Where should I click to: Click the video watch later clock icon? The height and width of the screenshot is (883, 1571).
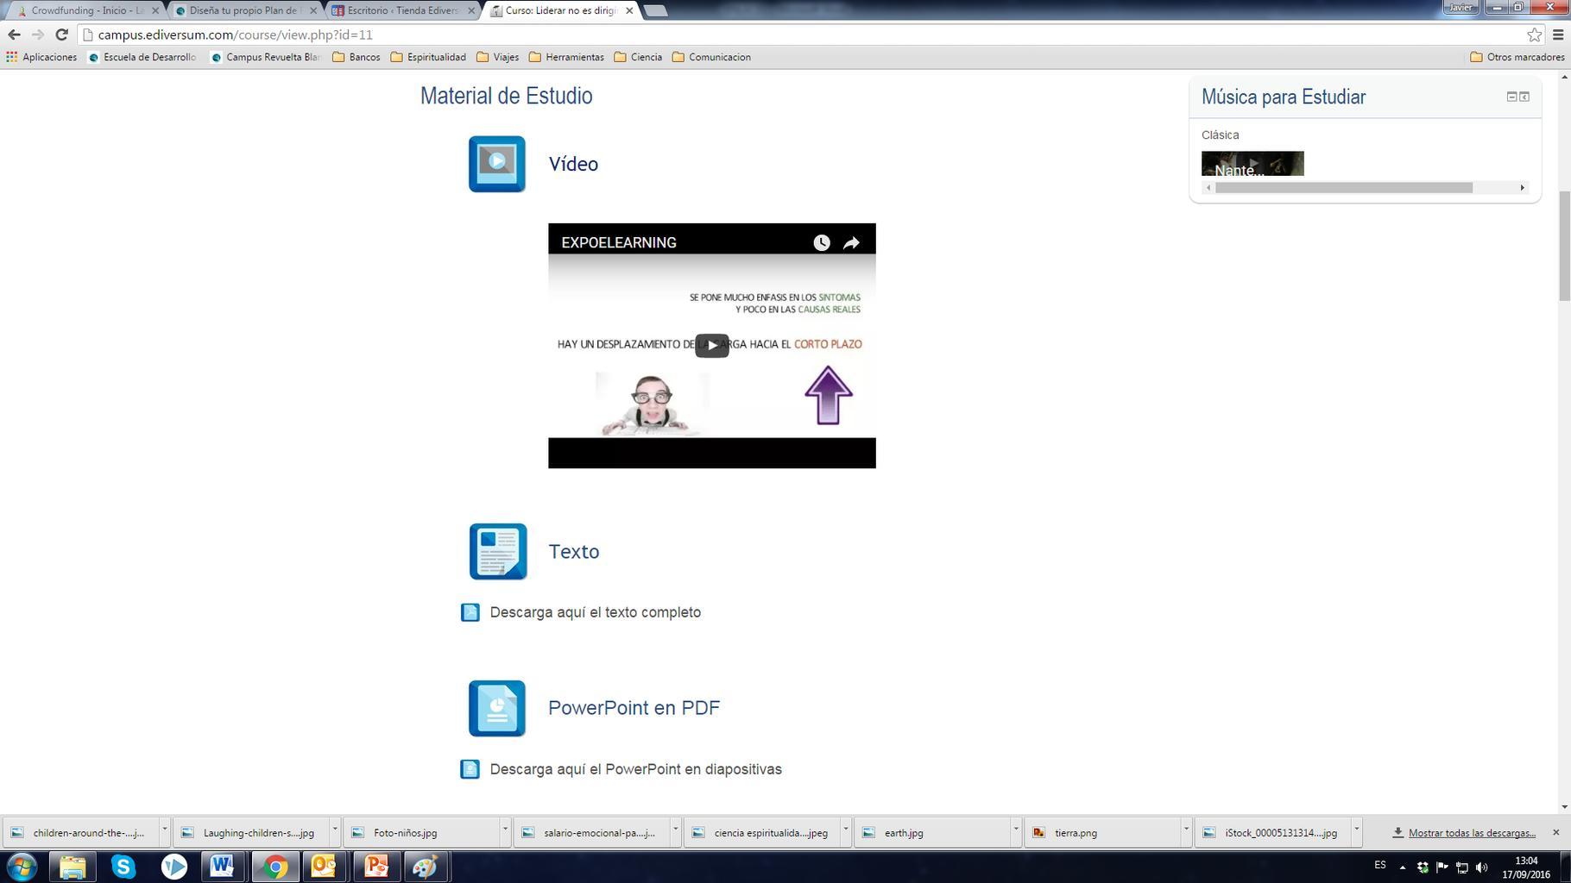tap(821, 243)
